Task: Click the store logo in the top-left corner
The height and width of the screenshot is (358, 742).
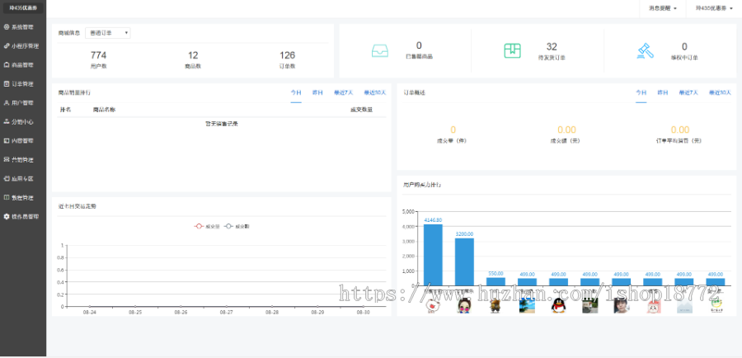Action: (x=23, y=8)
